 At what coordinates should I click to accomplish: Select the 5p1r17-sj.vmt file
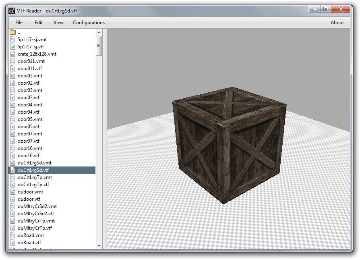[32, 40]
